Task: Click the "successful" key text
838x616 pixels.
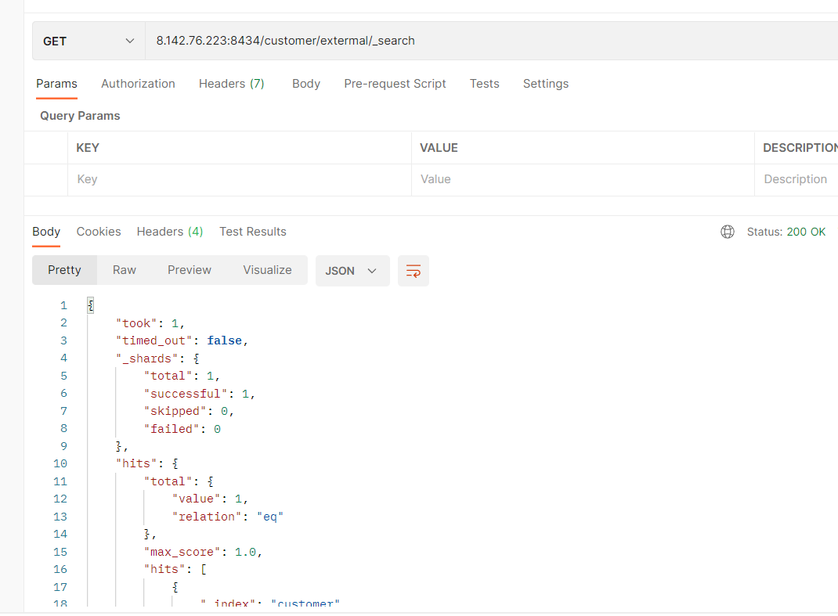Action: click(x=186, y=394)
